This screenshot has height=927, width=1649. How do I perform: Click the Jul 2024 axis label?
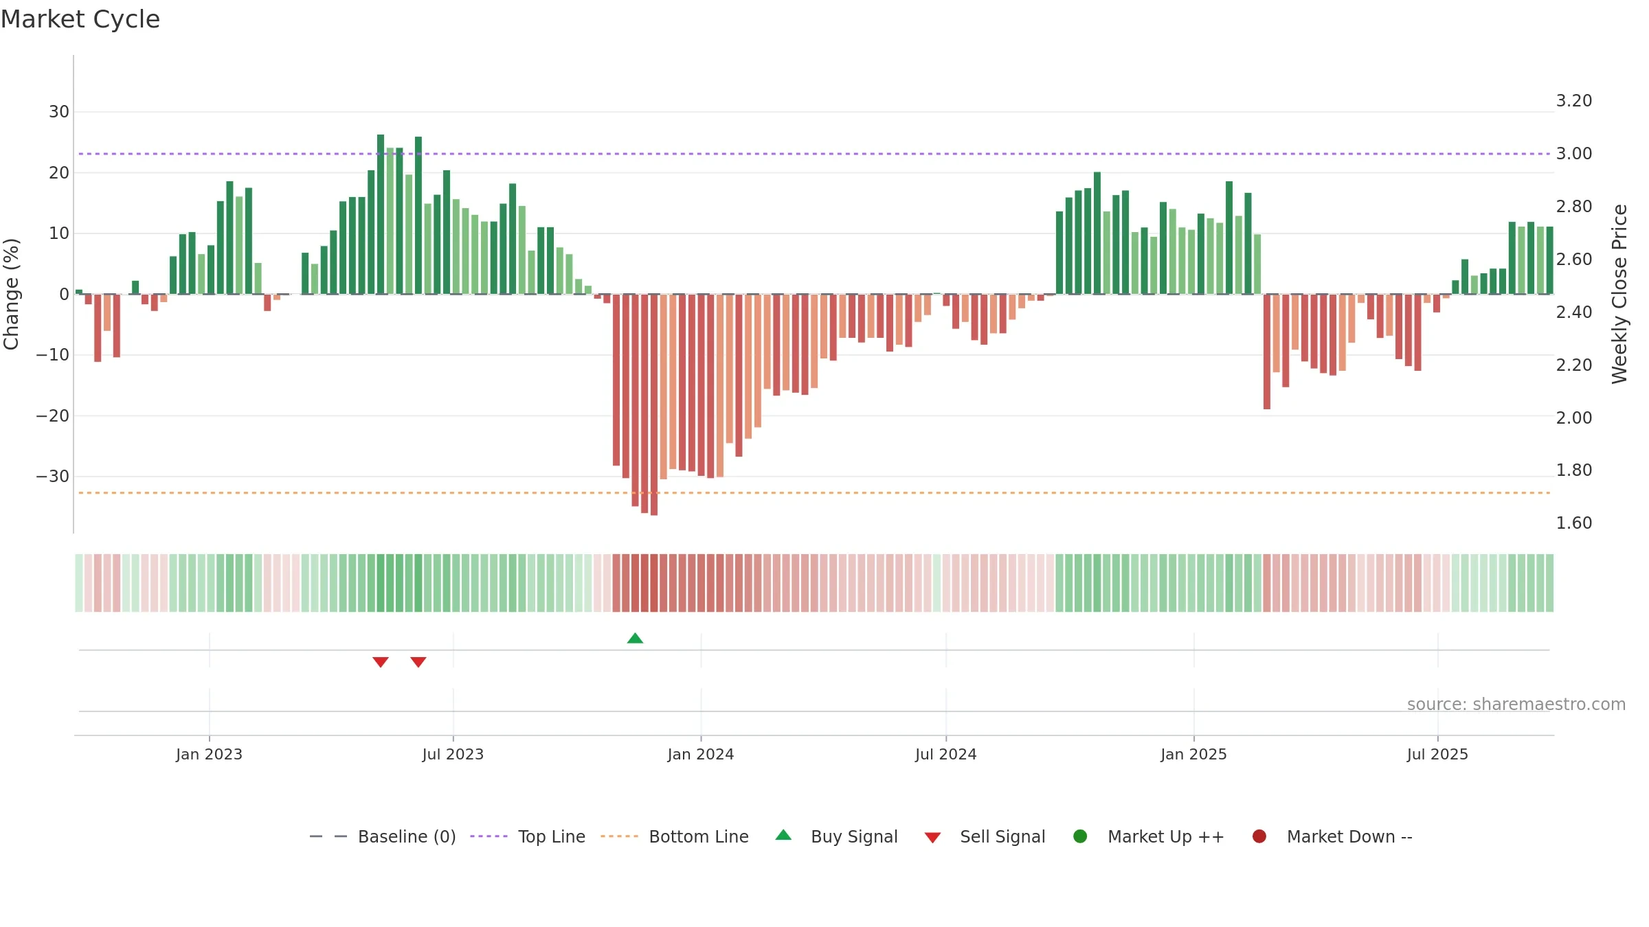coord(945,755)
